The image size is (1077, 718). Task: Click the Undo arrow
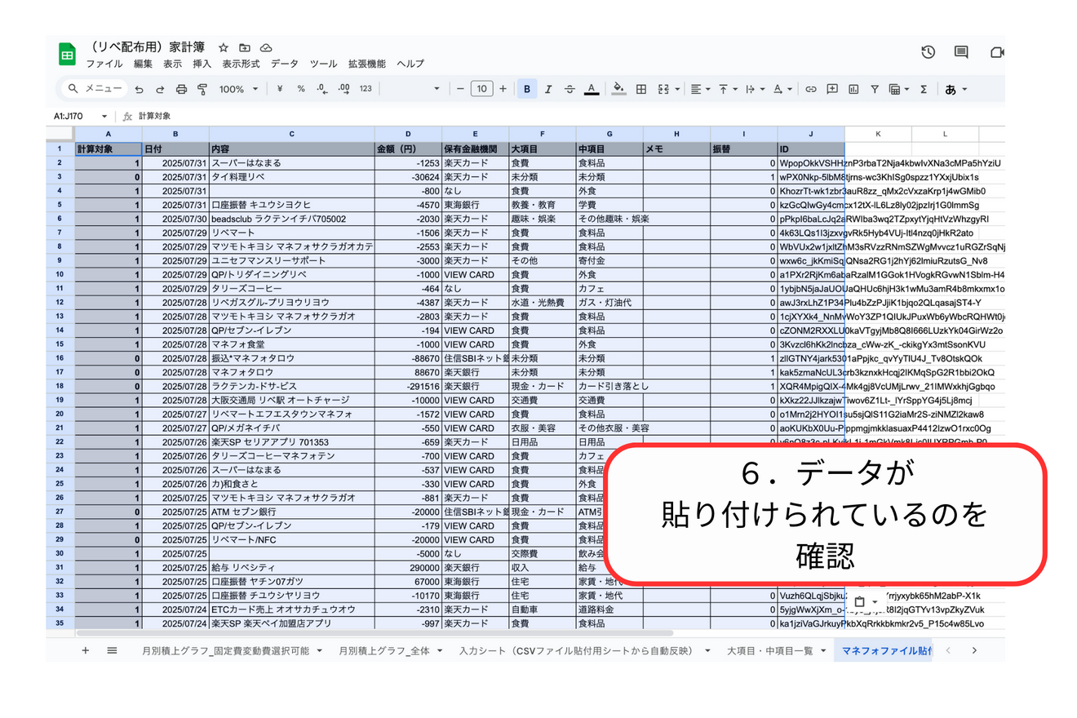pos(140,89)
